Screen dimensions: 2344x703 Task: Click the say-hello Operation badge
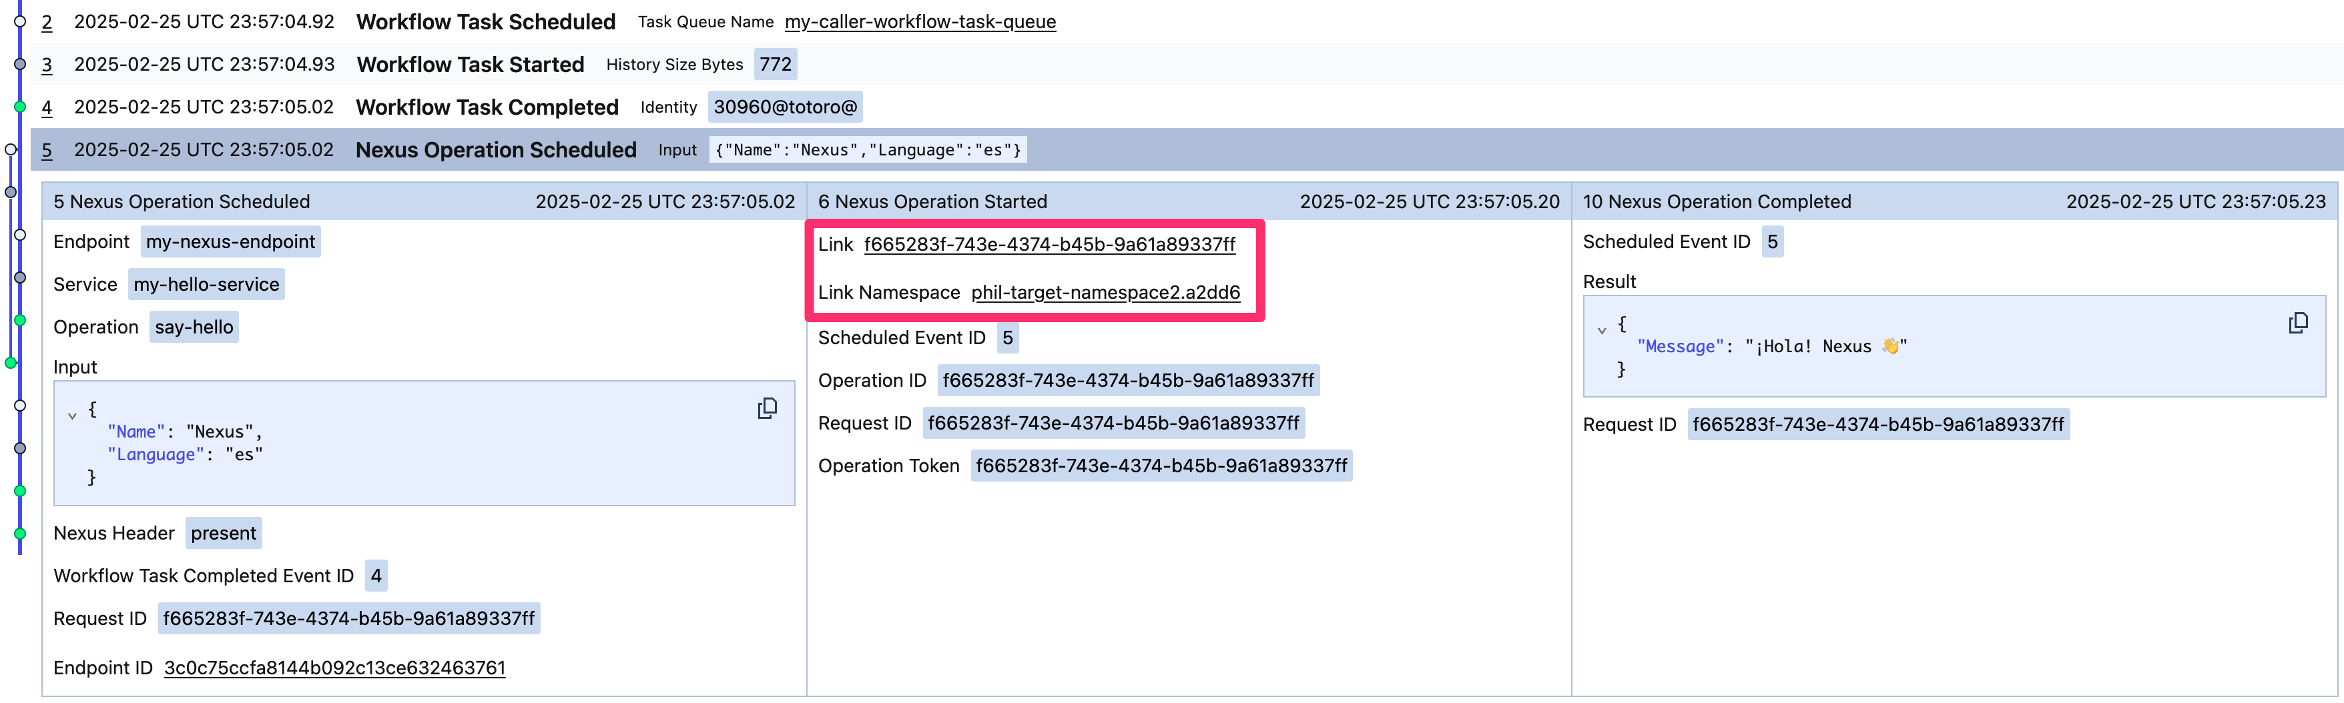(x=193, y=327)
